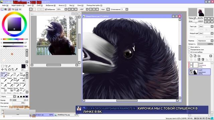Clear the layer contents

[x=199, y=59]
